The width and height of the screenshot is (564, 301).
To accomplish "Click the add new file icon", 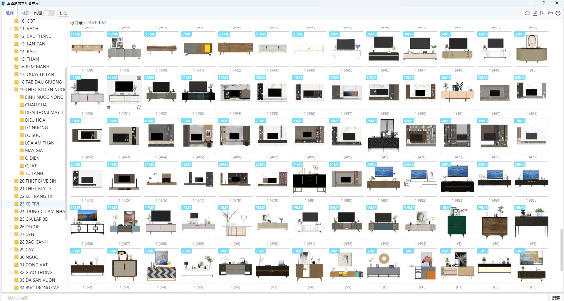I will coord(535,13).
